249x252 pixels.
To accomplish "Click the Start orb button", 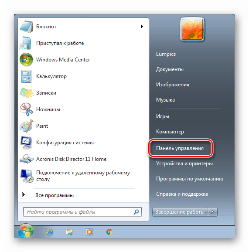I will point(26,231).
